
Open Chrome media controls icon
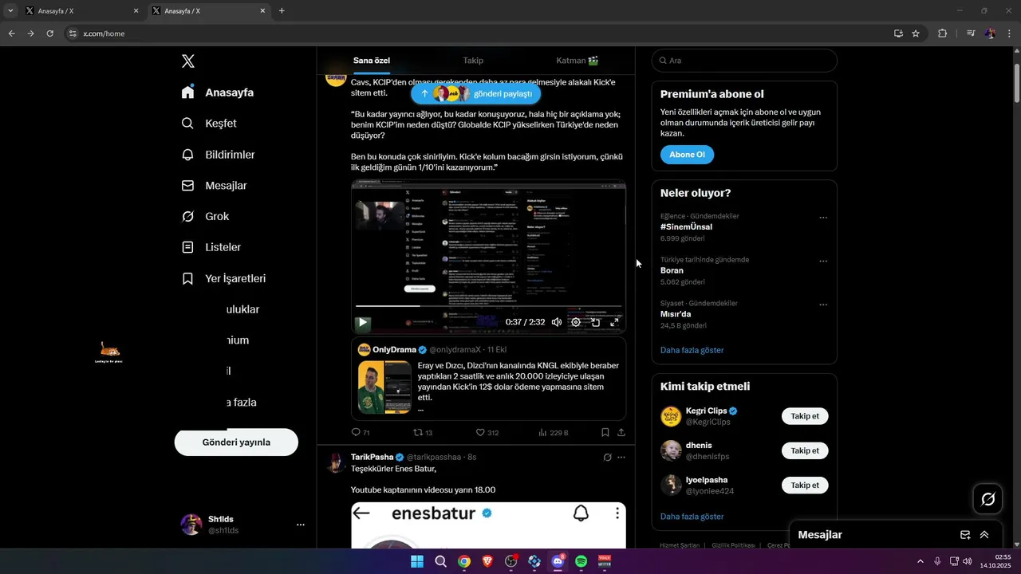coord(971,33)
